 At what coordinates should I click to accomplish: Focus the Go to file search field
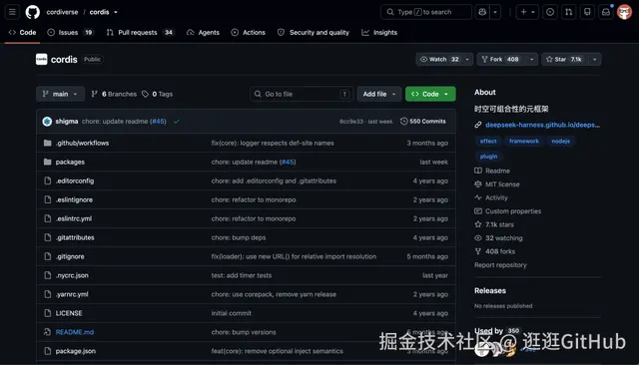[x=302, y=94]
